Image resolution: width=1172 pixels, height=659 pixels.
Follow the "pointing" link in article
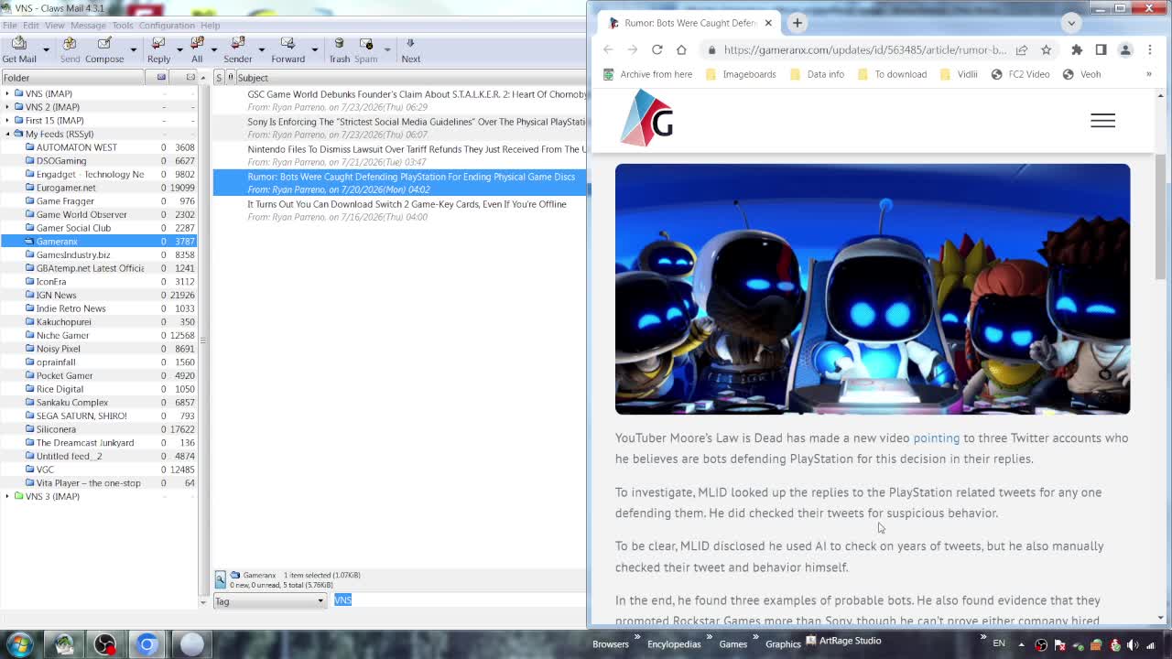(x=936, y=438)
